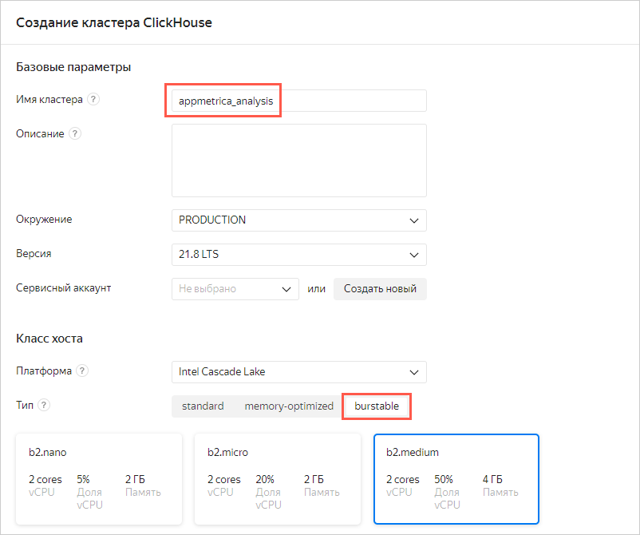Expand the Версия 21.8 LTS dropdown

pyautogui.click(x=298, y=255)
